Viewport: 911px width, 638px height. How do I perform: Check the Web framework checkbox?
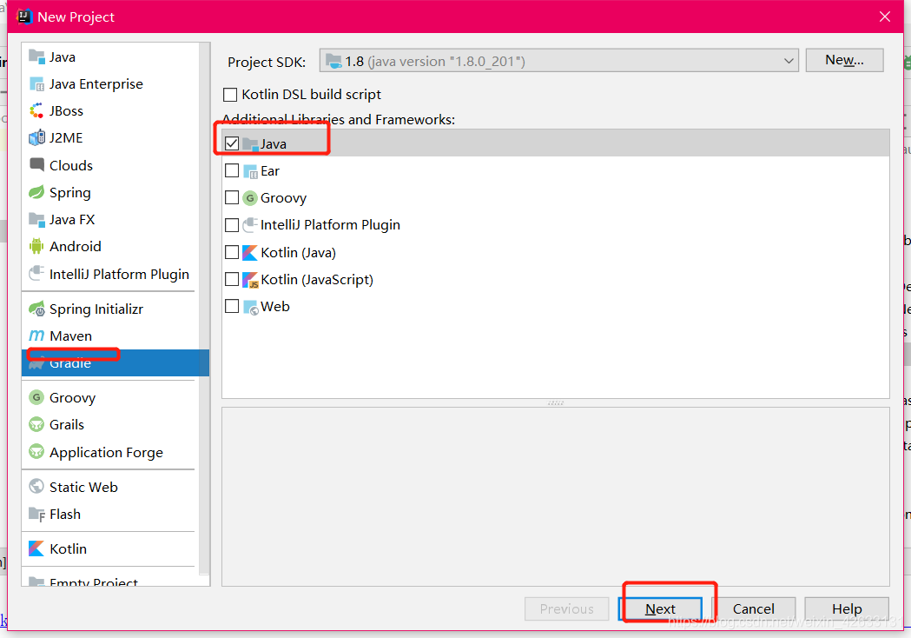(232, 306)
